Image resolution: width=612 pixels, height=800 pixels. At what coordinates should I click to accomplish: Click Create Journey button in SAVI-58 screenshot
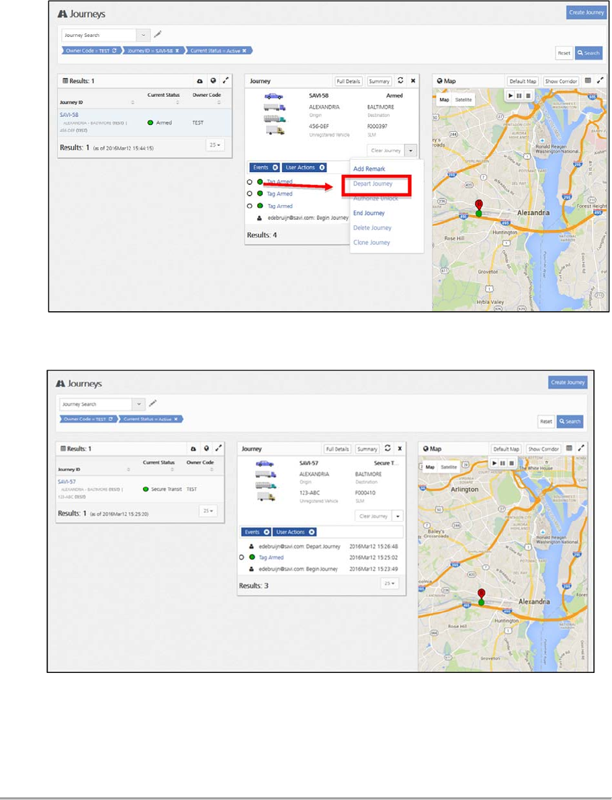point(586,12)
